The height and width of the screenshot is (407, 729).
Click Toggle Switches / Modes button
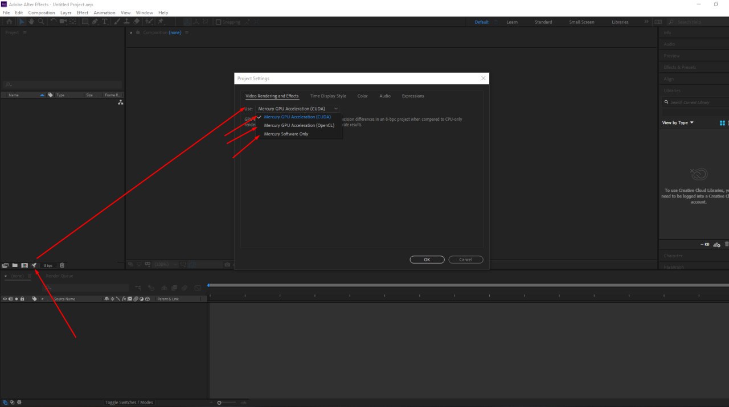[x=129, y=402]
